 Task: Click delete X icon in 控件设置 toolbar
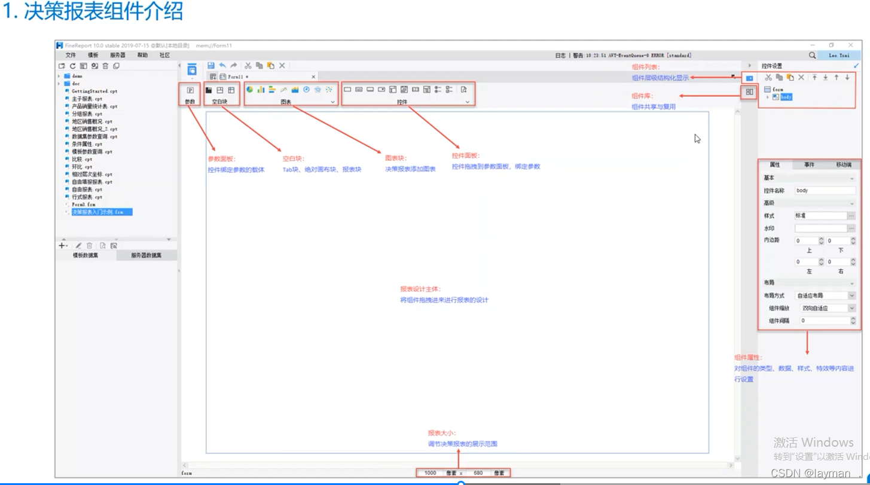pos(801,77)
